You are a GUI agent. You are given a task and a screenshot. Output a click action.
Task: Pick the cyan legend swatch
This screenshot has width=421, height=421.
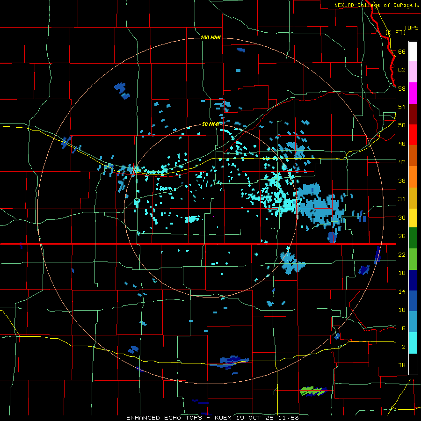[413, 343]
